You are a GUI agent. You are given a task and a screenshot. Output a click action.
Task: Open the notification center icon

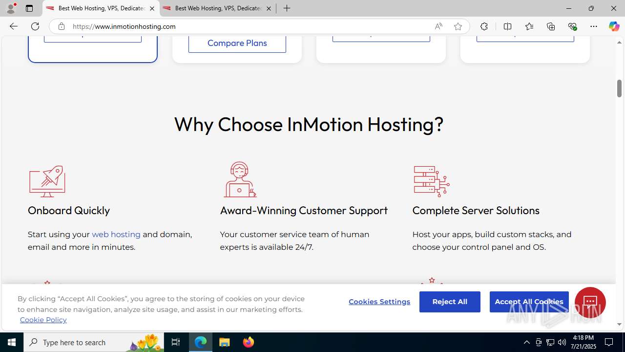[609, 342]
